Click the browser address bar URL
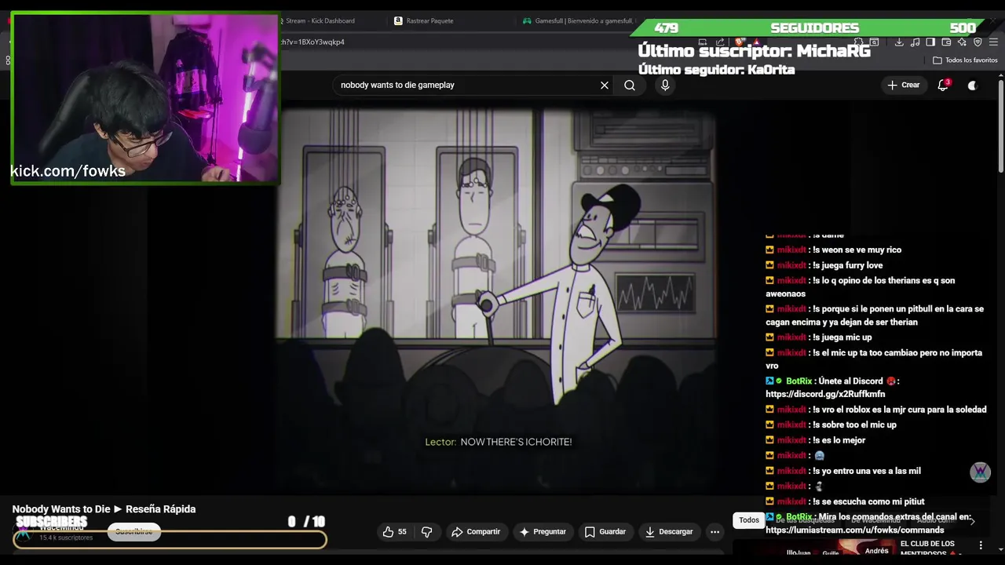This screenshot has width=1005, height=565. (x=314, y=42)
